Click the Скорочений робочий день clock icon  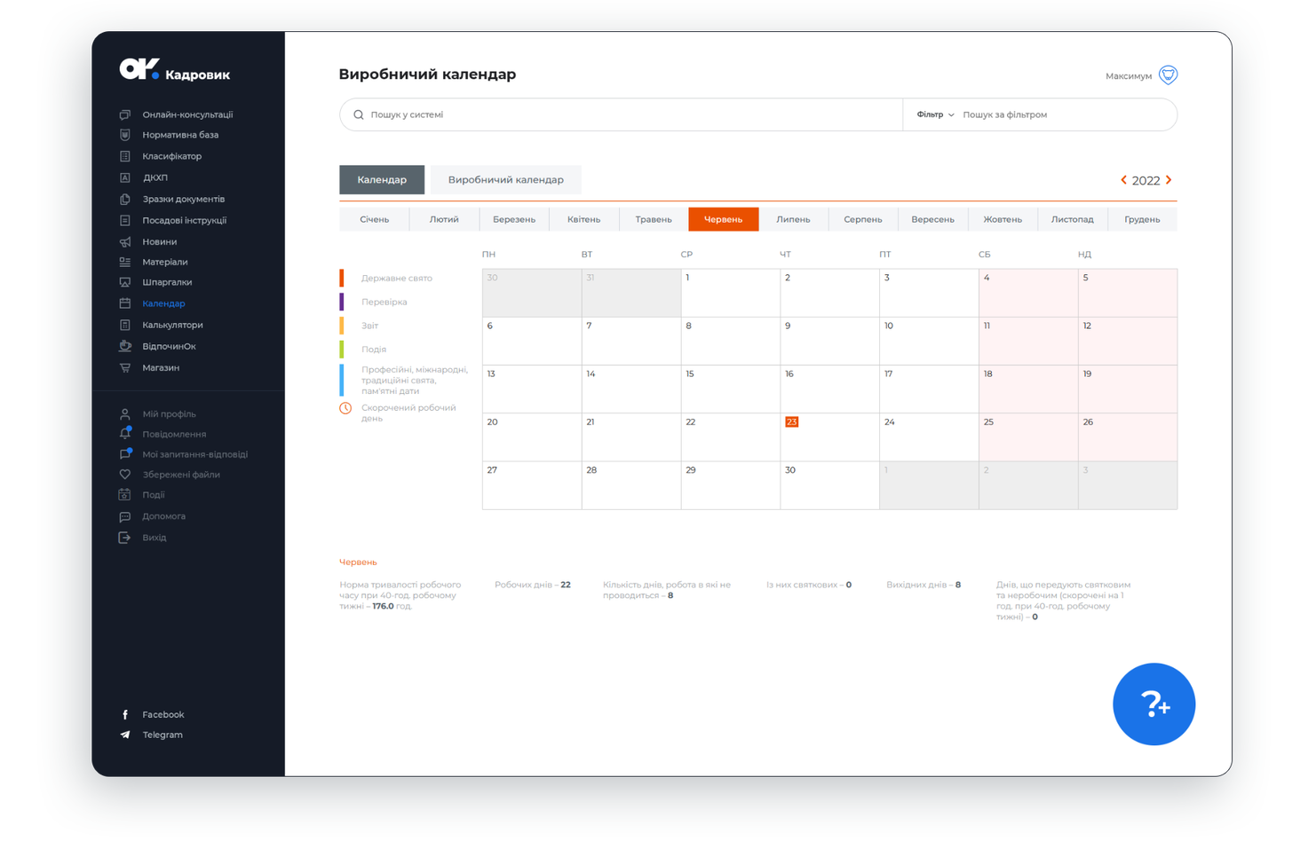click(x=345, y=408)
